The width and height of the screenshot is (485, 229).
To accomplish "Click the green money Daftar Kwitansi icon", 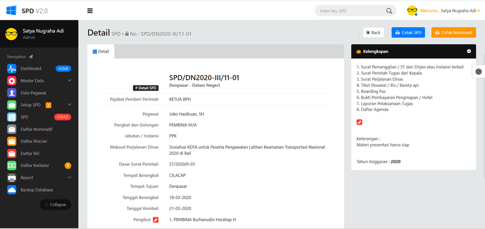I will pos(12,166).
